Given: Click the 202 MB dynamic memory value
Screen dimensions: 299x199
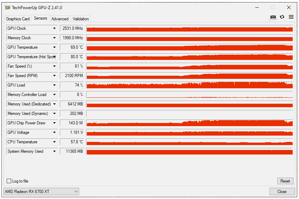Looking at the screenshot, I should click(72, 114).
